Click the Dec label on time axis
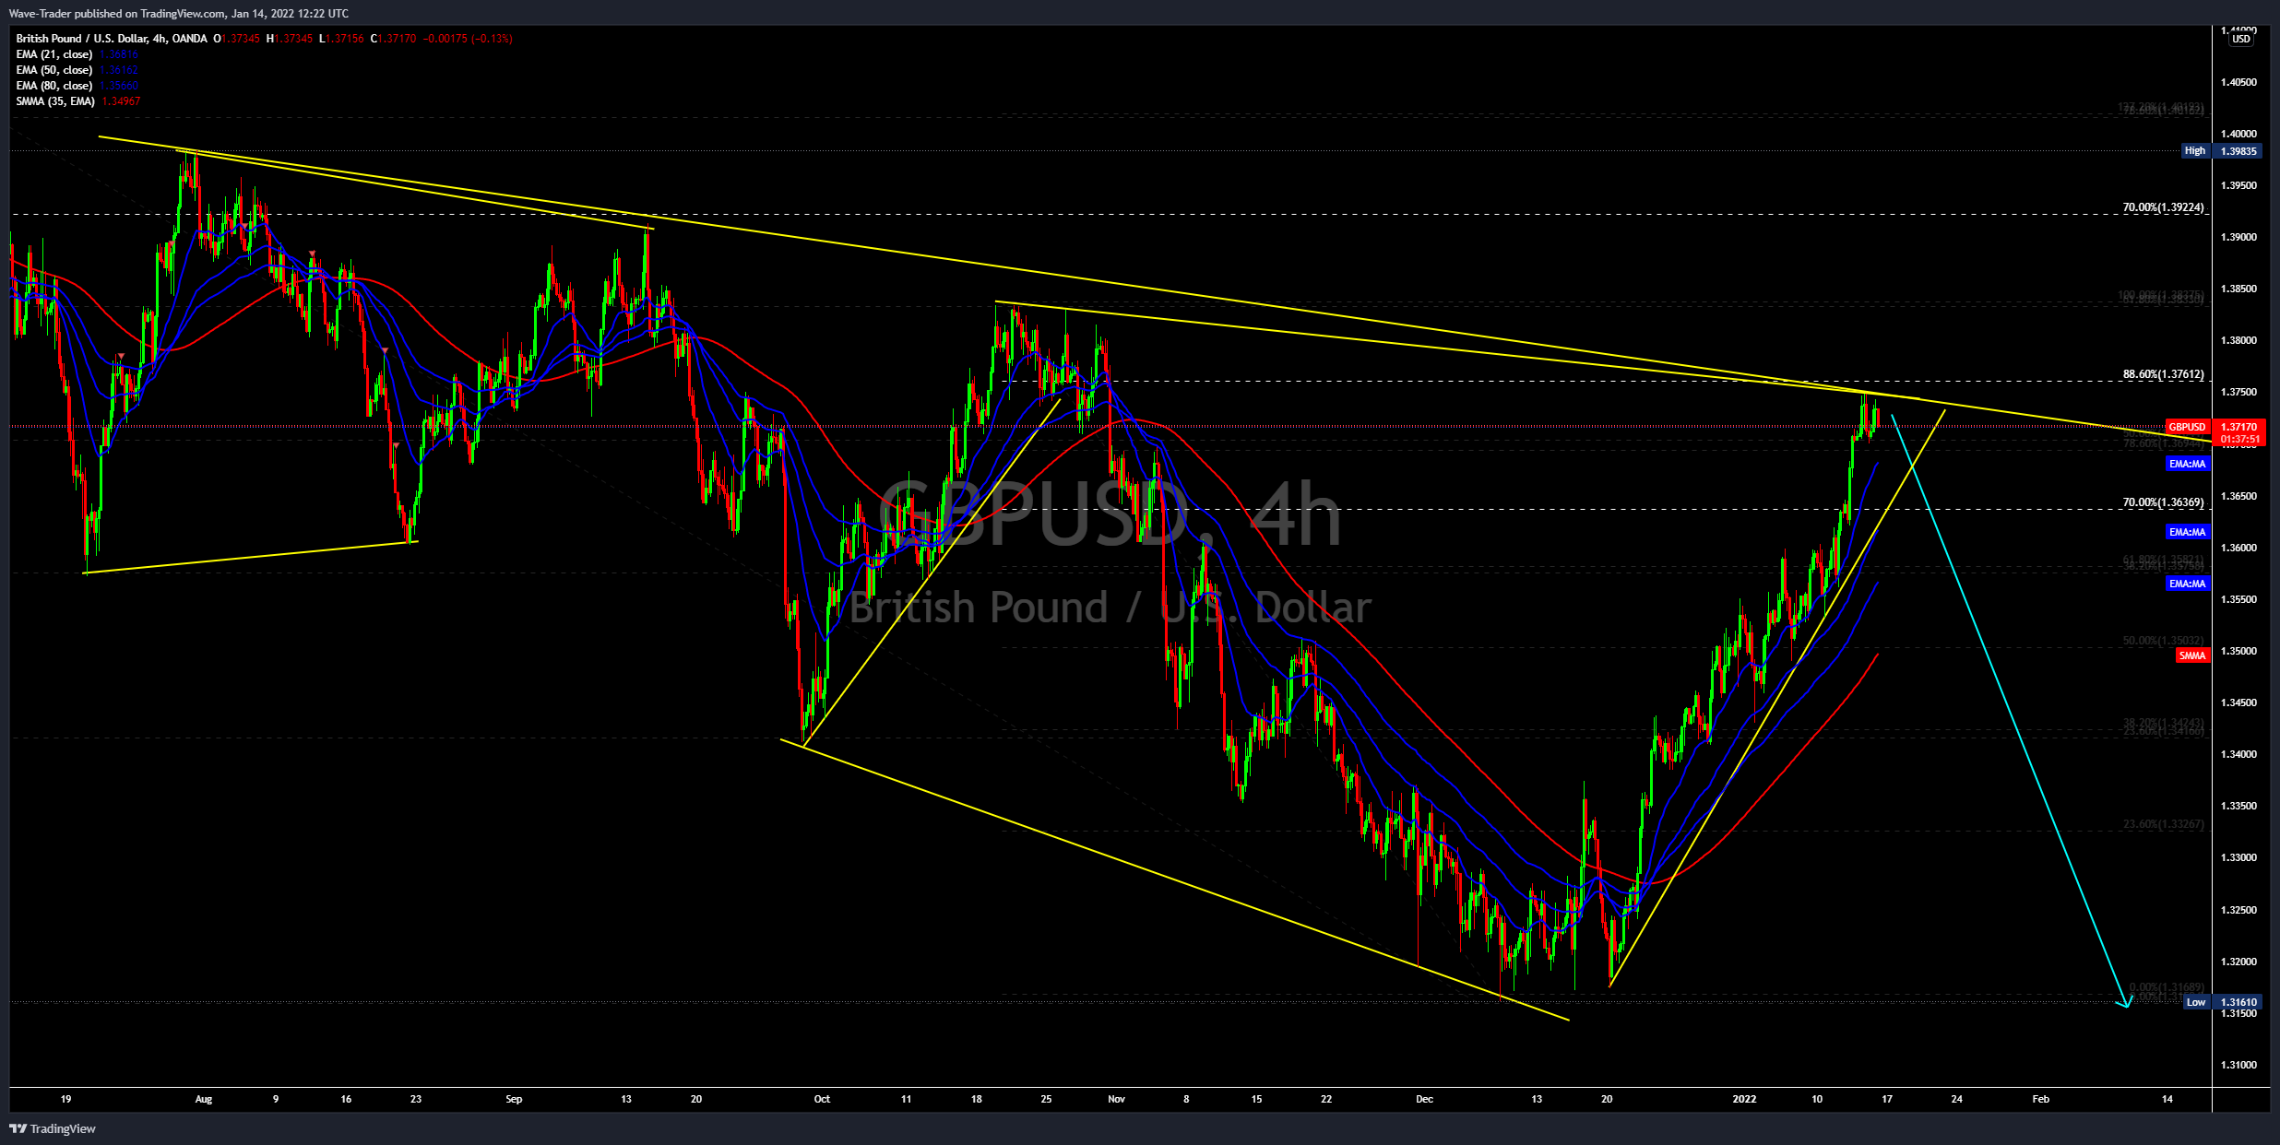This screenshot has width=2280, height=1145. (x=1424, y=1099)
